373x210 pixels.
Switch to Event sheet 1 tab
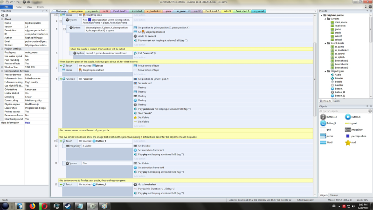point(120,11)
